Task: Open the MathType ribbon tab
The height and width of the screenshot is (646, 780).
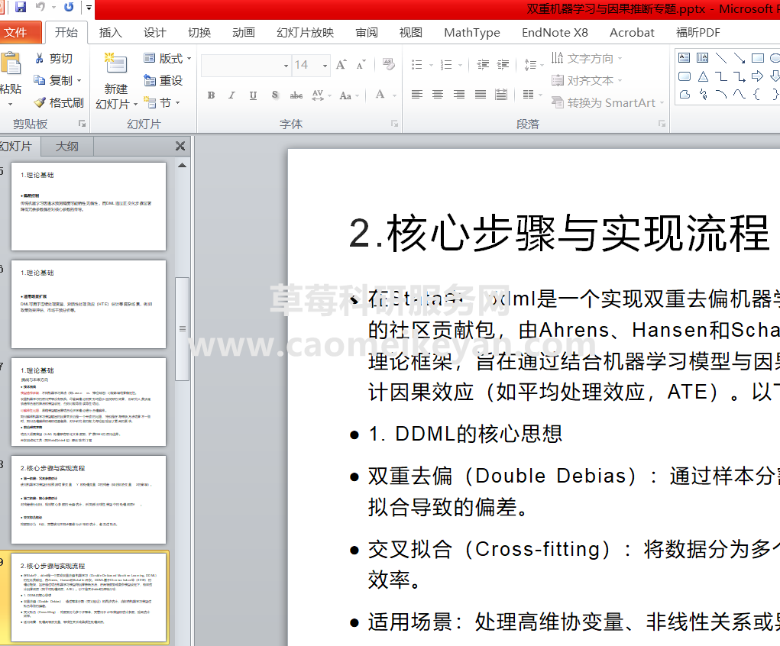Action: point(472,33)
